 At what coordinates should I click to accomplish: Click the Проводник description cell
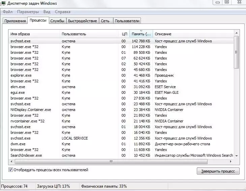164,75
